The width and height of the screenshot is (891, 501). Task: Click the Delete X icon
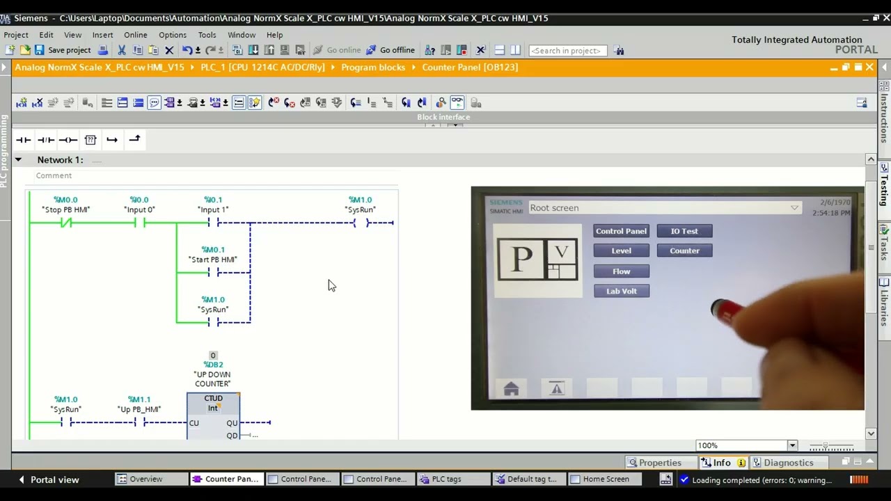[x=169, y=50]
